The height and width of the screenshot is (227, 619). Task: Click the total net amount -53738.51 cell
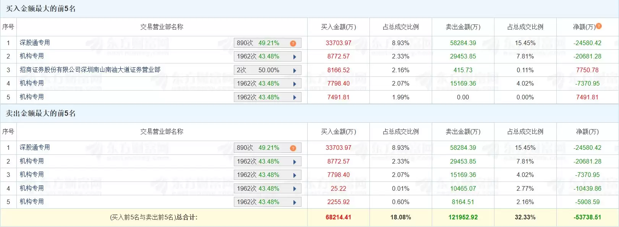587,217
